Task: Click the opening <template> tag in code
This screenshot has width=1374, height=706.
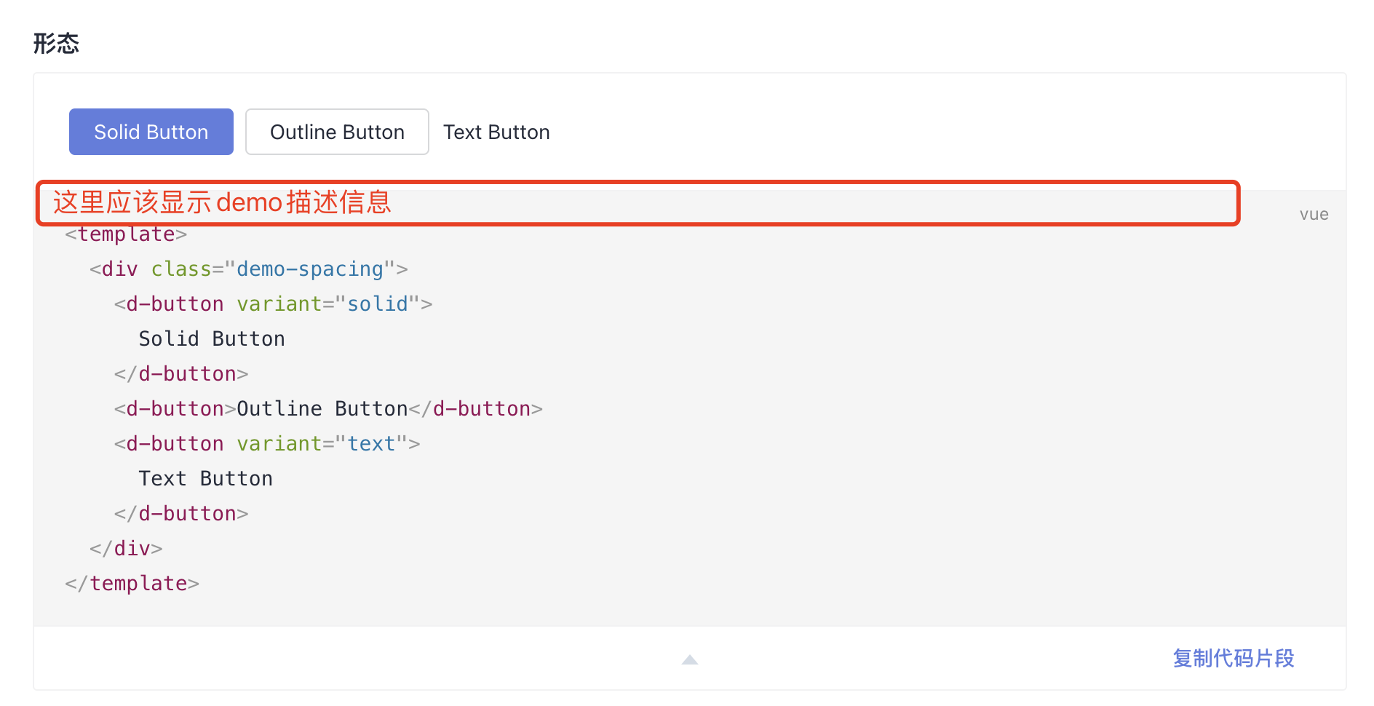Action: pos(126,234)
